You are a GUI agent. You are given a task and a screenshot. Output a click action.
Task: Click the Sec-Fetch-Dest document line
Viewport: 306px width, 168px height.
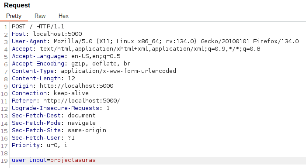click(x=54, y=115)
